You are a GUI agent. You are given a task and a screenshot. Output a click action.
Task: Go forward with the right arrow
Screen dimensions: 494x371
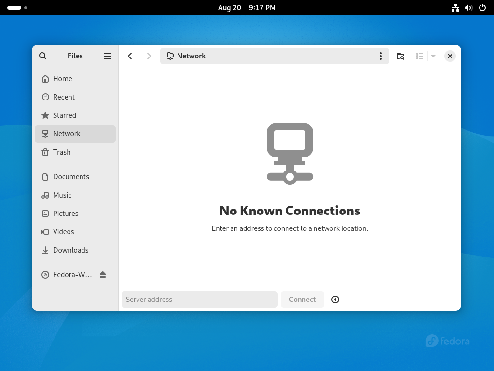tap(149, 56)
